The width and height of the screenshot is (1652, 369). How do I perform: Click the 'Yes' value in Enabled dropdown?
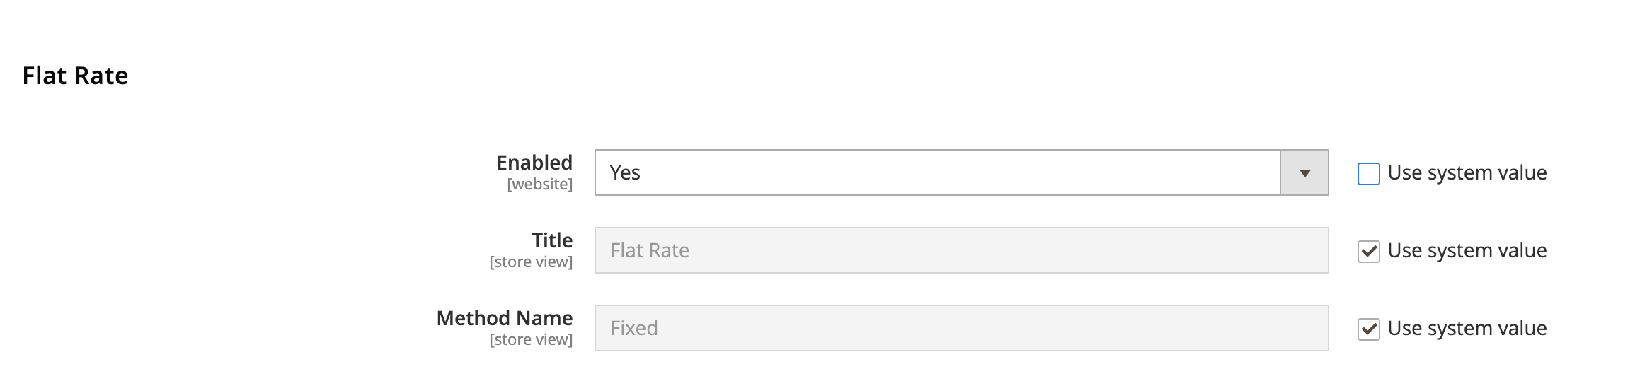pyautogui.click(x=625, y=172)
